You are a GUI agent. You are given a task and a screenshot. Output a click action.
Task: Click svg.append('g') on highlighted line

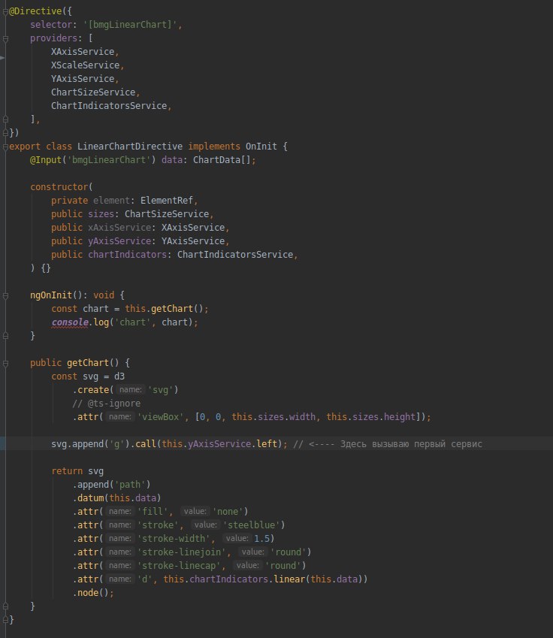coord(90,444)
